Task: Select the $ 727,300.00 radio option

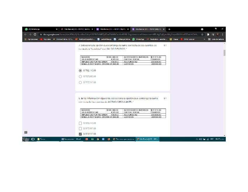Action: (x=80, y=77)
